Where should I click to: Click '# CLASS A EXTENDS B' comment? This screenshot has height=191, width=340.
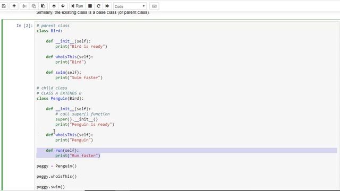pyautogui.click(x=59, y=93)
